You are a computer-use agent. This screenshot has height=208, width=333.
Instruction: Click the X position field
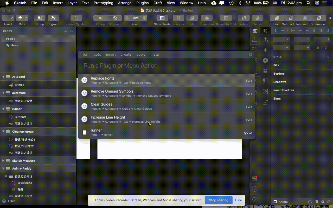pos(281,40)
